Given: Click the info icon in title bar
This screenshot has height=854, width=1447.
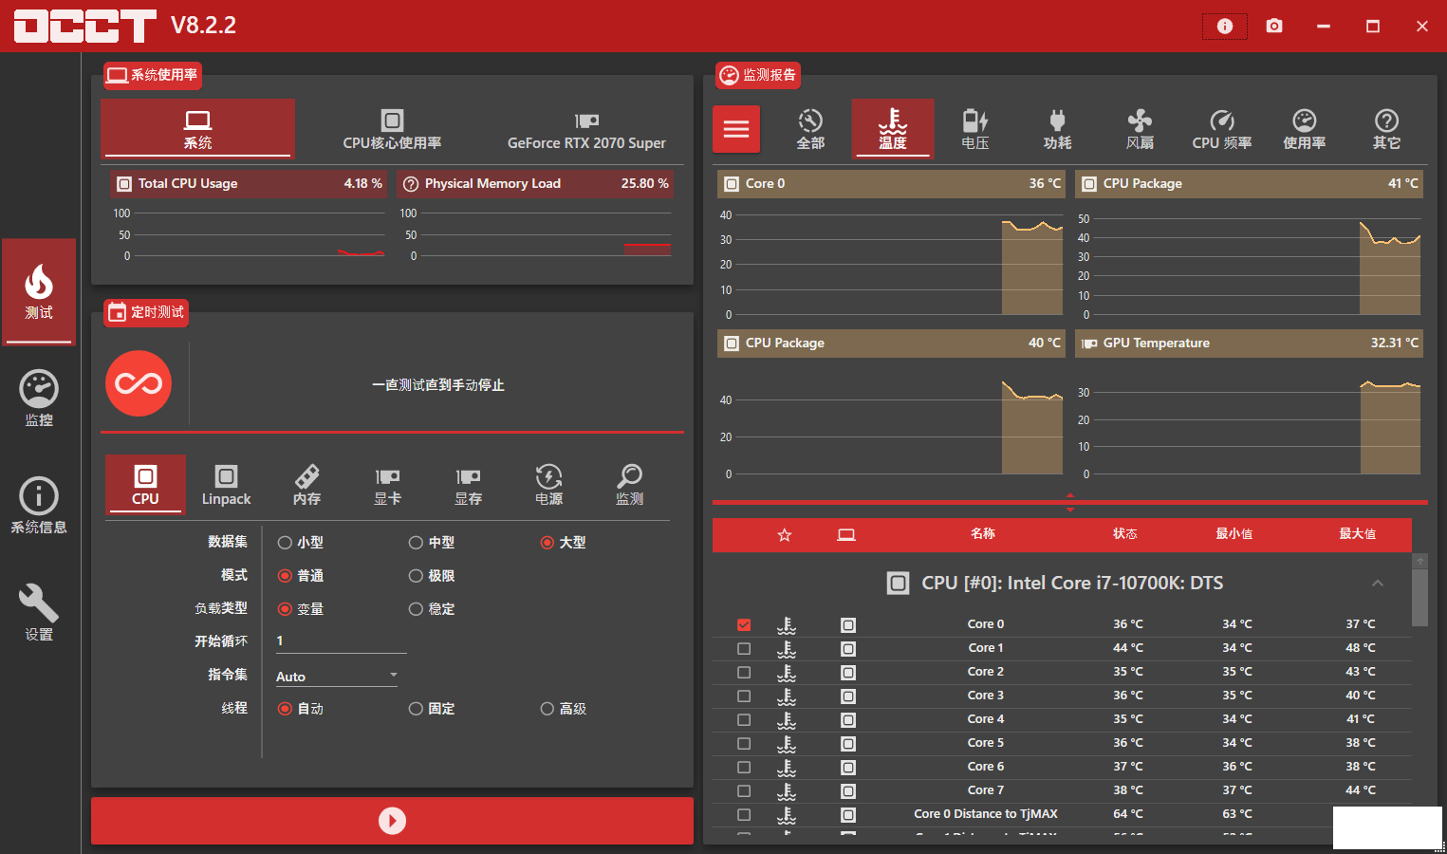Looking at the screenshot, I should (x=1225, y=26).
